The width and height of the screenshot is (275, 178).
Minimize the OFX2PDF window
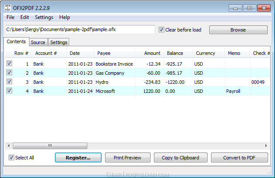click(x=235, y=8)
